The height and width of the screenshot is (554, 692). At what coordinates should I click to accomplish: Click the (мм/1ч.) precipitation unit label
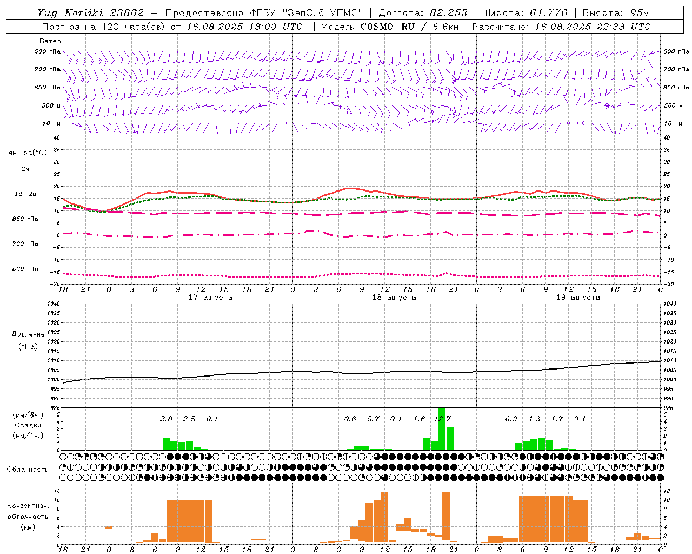pyautogui.click(x=28, y=436)
